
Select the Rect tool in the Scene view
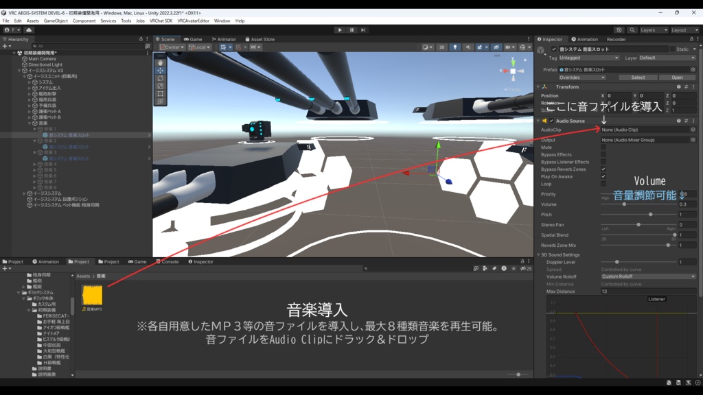[160, 94]
